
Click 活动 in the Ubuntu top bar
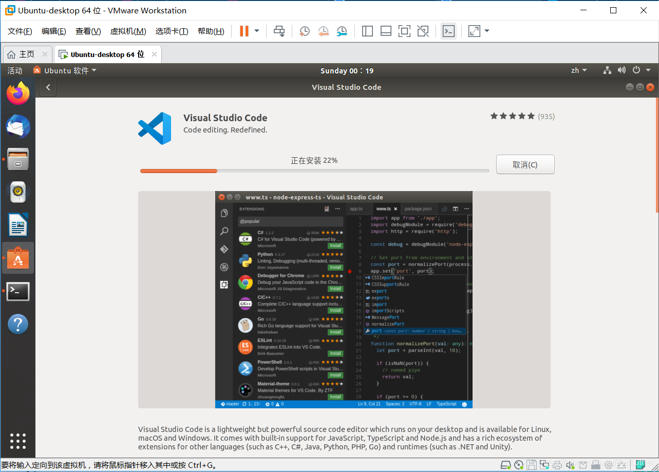[15, 70]
